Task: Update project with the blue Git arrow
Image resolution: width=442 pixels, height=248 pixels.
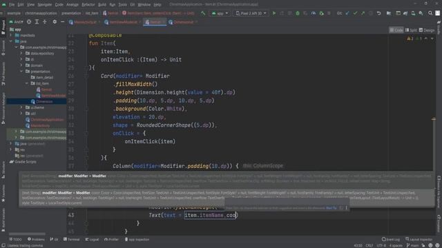Action: click(347, 13)
